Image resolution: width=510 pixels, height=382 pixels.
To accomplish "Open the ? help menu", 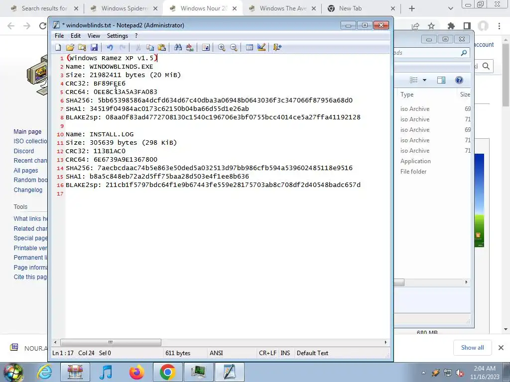I will click(136, 36).
